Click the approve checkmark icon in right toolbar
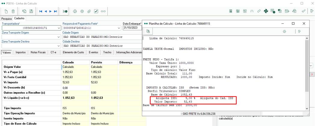The width and height of the screenshot is (315, 126). pos(304,11)
